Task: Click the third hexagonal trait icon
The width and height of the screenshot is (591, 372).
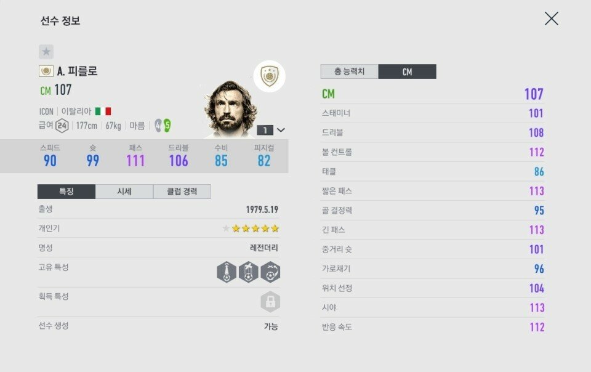Action: point(270,272)
